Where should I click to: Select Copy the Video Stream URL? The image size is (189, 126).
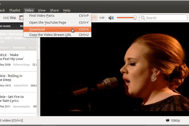point(57,35)
